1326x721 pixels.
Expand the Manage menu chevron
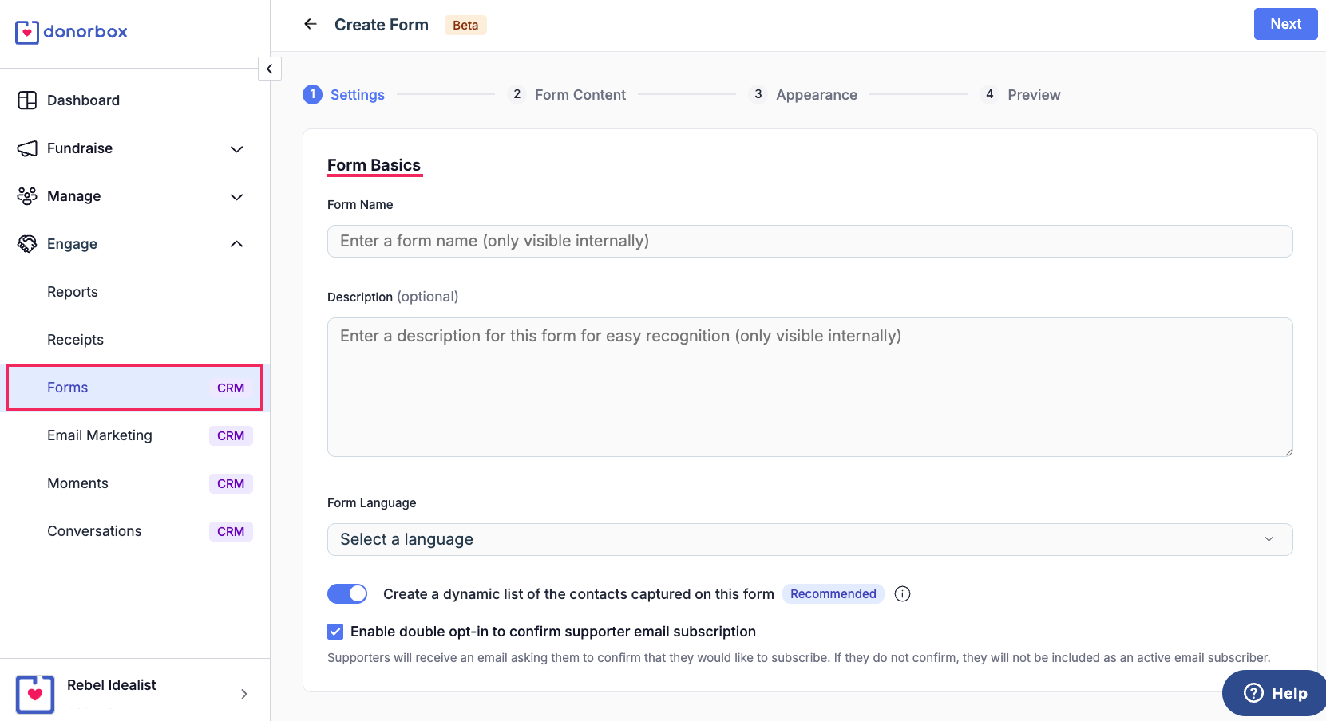point(236,197)
